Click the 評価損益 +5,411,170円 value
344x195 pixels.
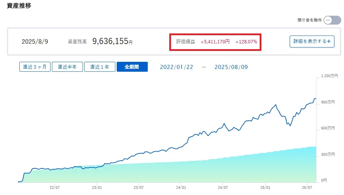click(215, 42)
